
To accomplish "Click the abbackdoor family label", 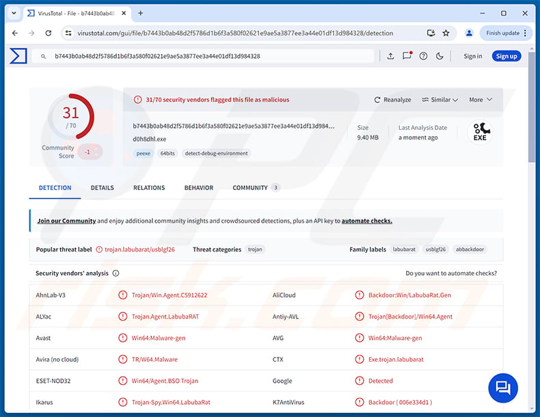I will click(470, 250).
